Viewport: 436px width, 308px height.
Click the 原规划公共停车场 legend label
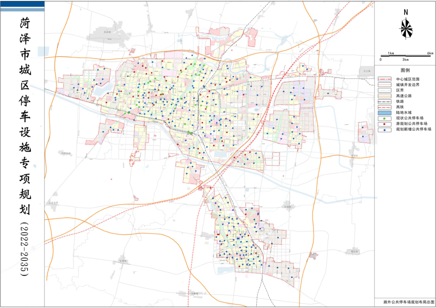412,124
